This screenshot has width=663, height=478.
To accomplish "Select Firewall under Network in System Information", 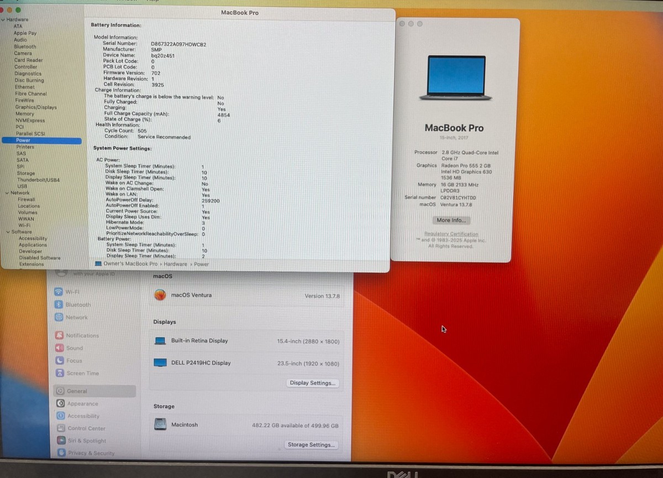I will [26, 199].
